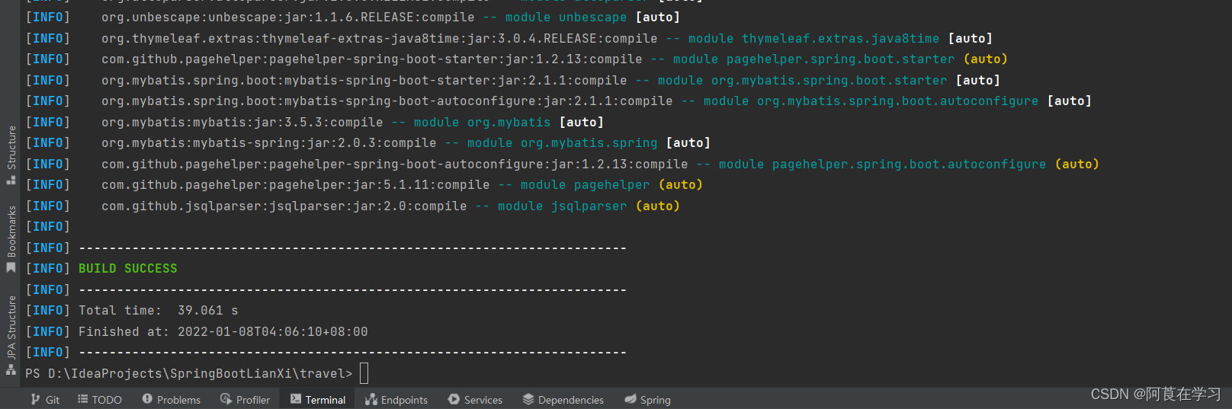Open the Git tool window

coord(45,399)
